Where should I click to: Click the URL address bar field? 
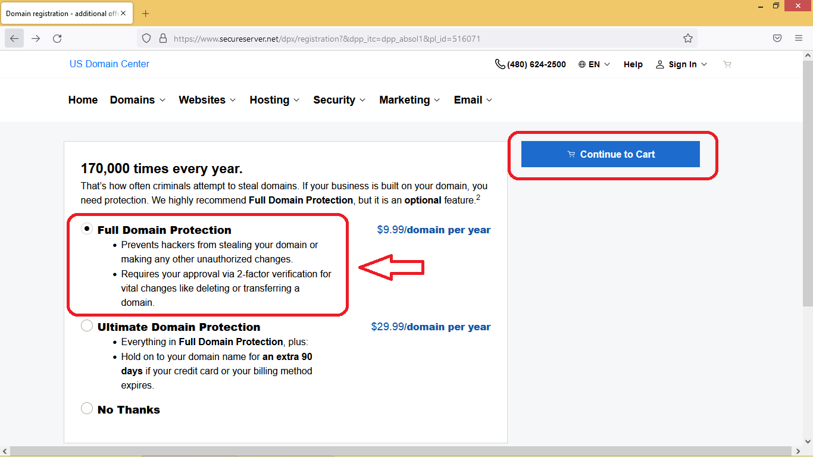point(417,39)
